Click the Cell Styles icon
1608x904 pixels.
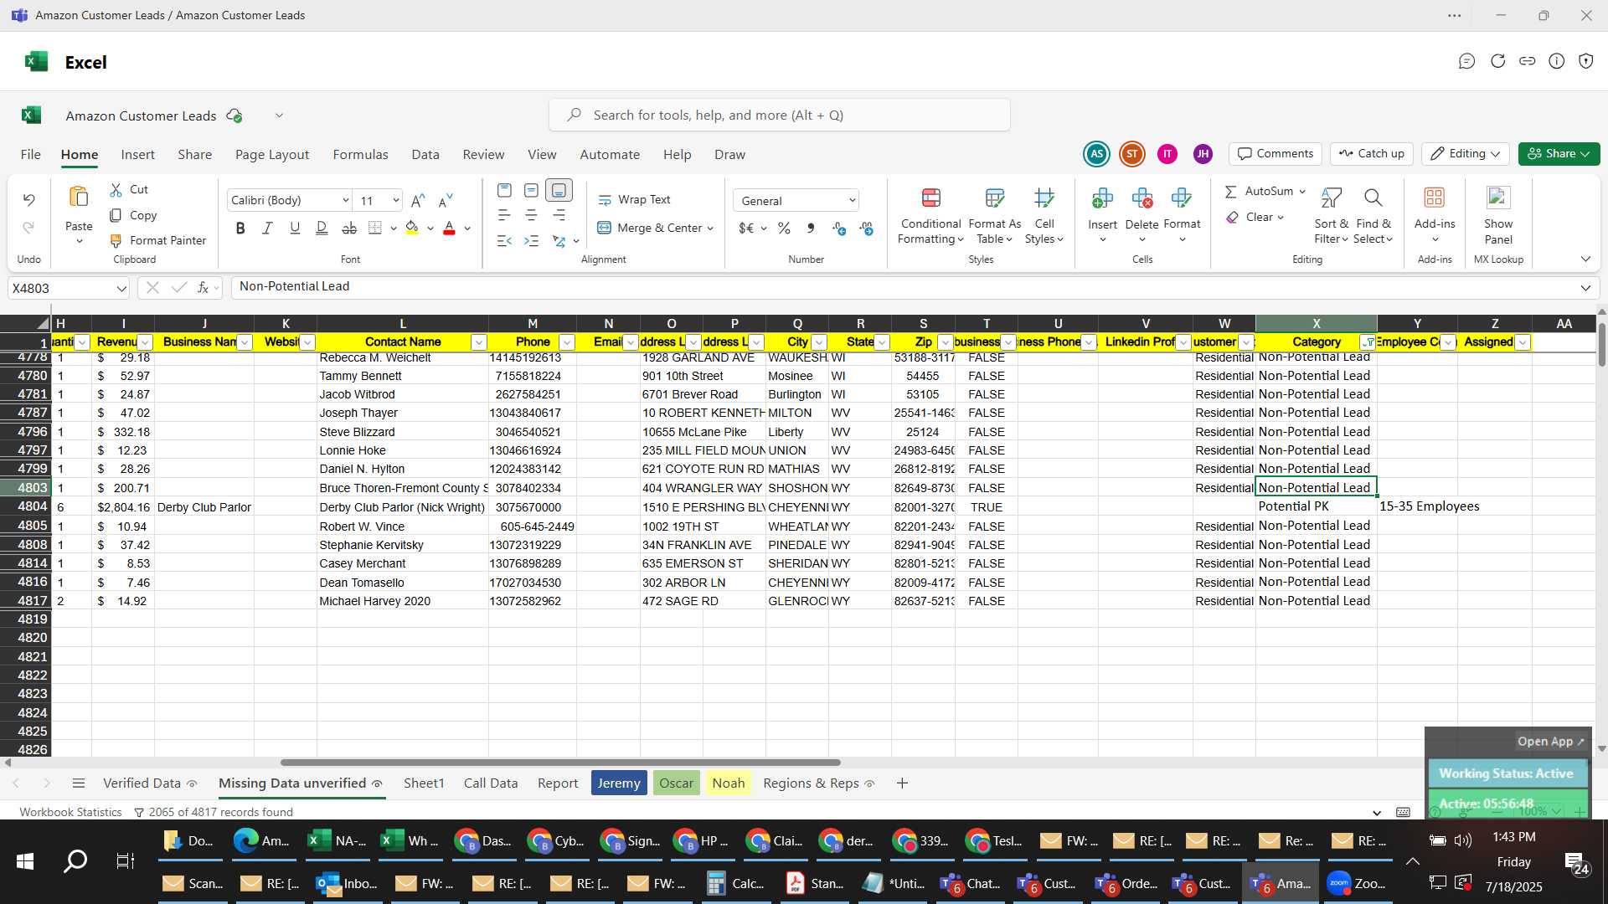pos(1044,198)
